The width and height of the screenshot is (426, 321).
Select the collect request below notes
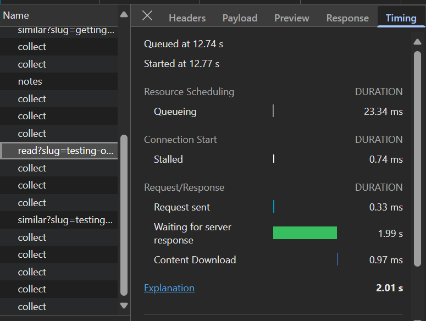(32, 99)
